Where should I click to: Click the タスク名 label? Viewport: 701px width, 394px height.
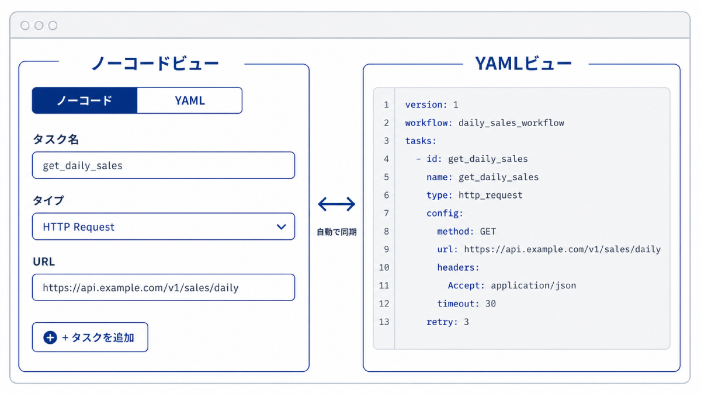point(55,140)
